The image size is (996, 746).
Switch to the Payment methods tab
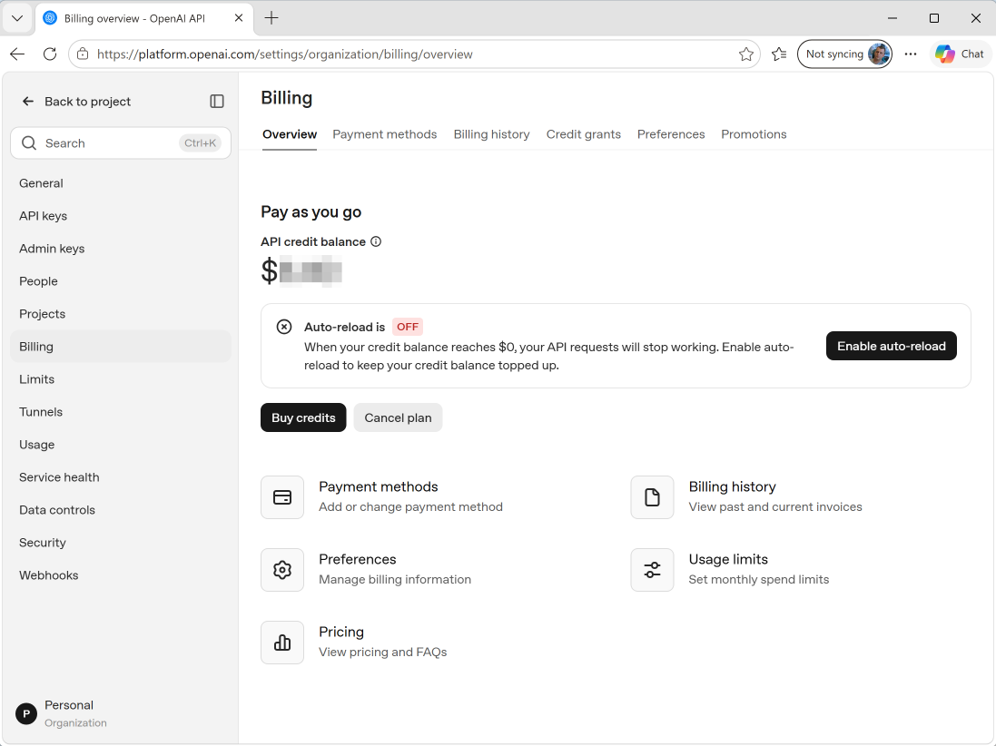click(x=385, y=134)
